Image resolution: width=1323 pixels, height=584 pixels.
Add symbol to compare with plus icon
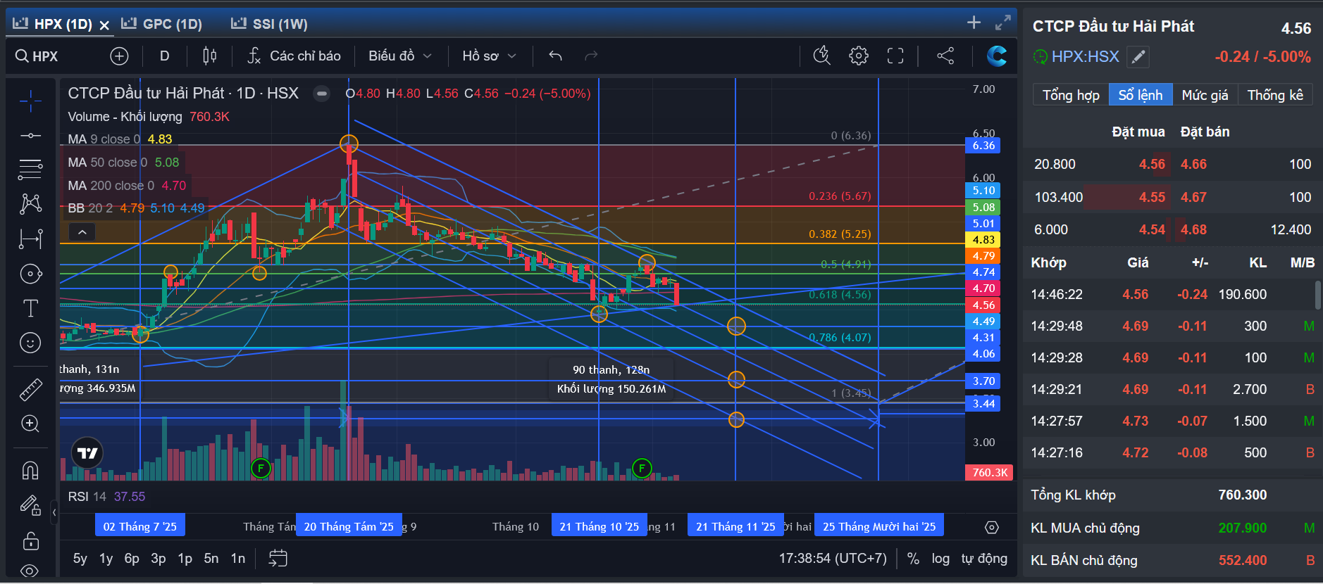tap(119, 56)
